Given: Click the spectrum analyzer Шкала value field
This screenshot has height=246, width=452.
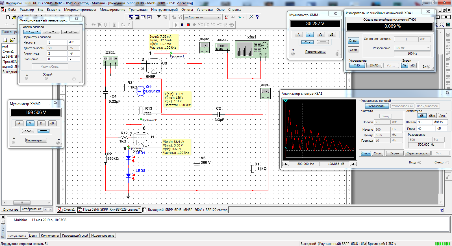Looking at the screenshot, I should 425,122.
